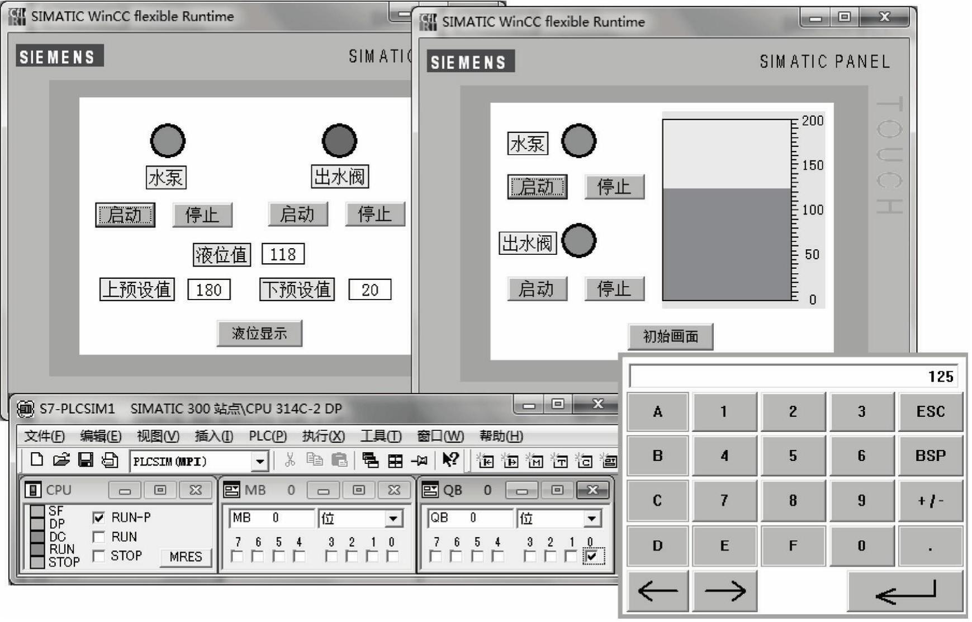Click the context Help arrow-question icon
The width and height of the screenshot is (972, 622).
(x=451, y=460)
